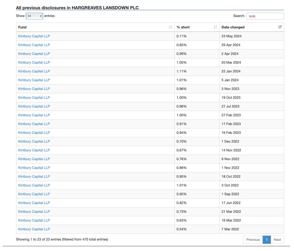Click the Date changed column header text
The height and width of the screenshot is (251, 294).
233,27
